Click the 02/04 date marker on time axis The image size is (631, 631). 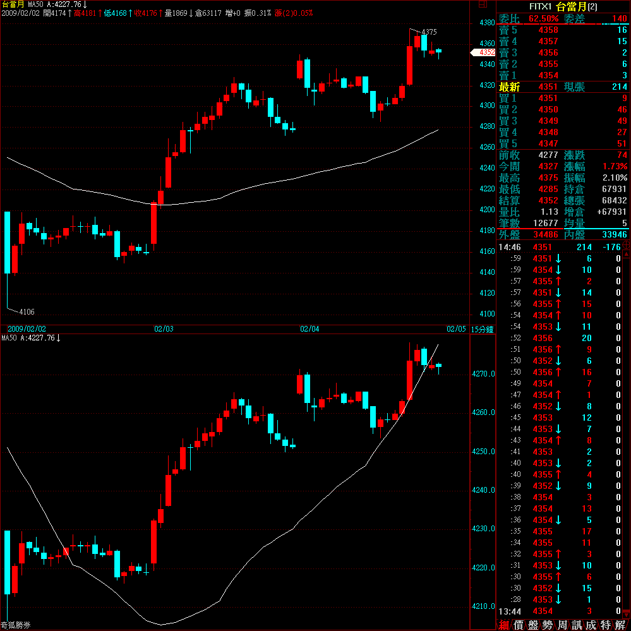pos(309,329)
